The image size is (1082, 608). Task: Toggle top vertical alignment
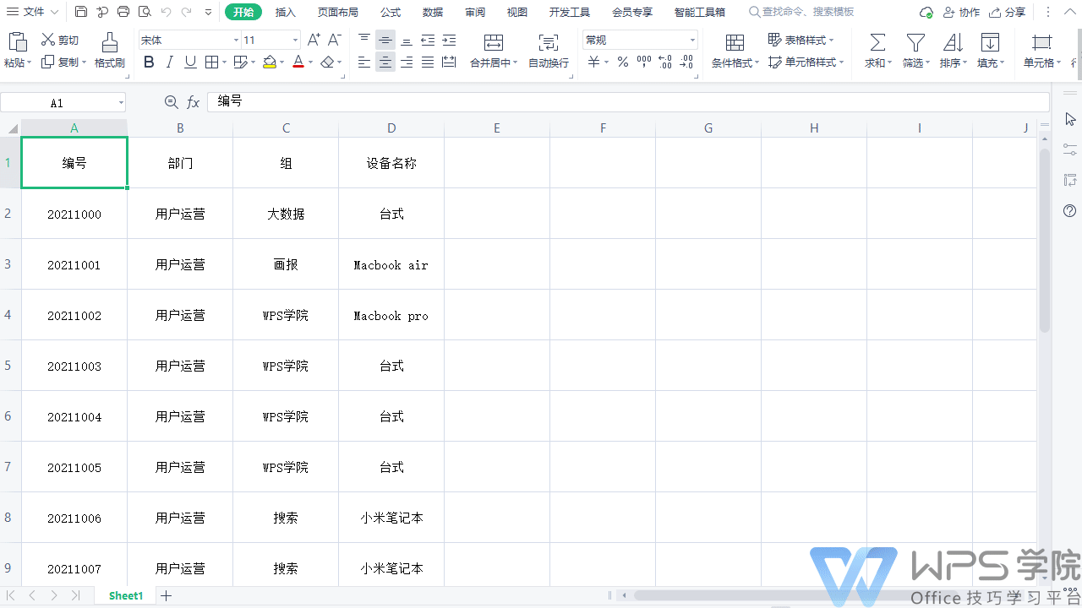pos(364,40)
